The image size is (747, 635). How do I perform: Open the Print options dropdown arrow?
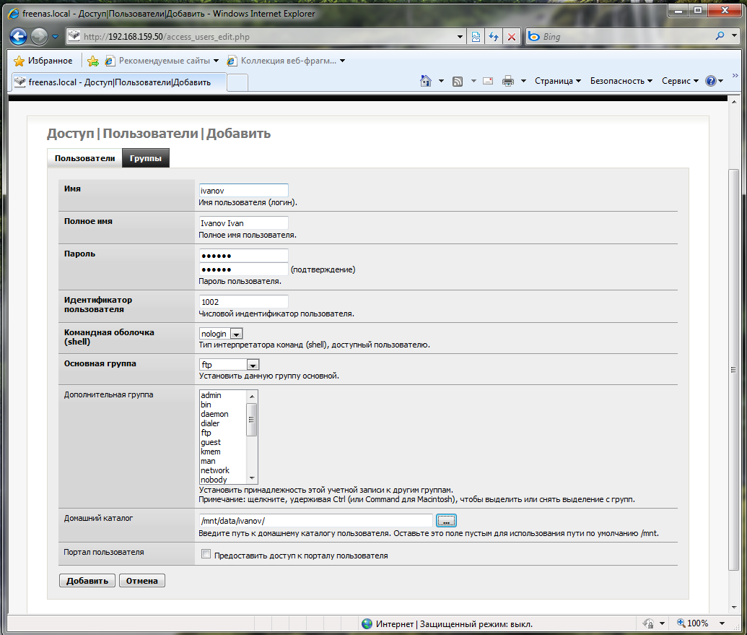pos(523,81)
